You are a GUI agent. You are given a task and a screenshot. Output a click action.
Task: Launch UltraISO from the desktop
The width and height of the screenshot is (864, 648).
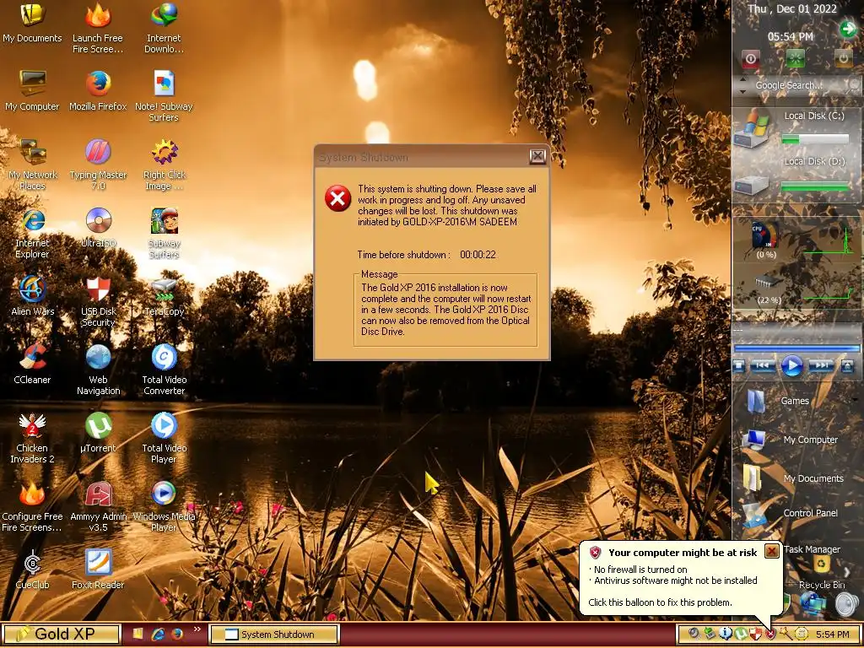[x=98, y=228]
